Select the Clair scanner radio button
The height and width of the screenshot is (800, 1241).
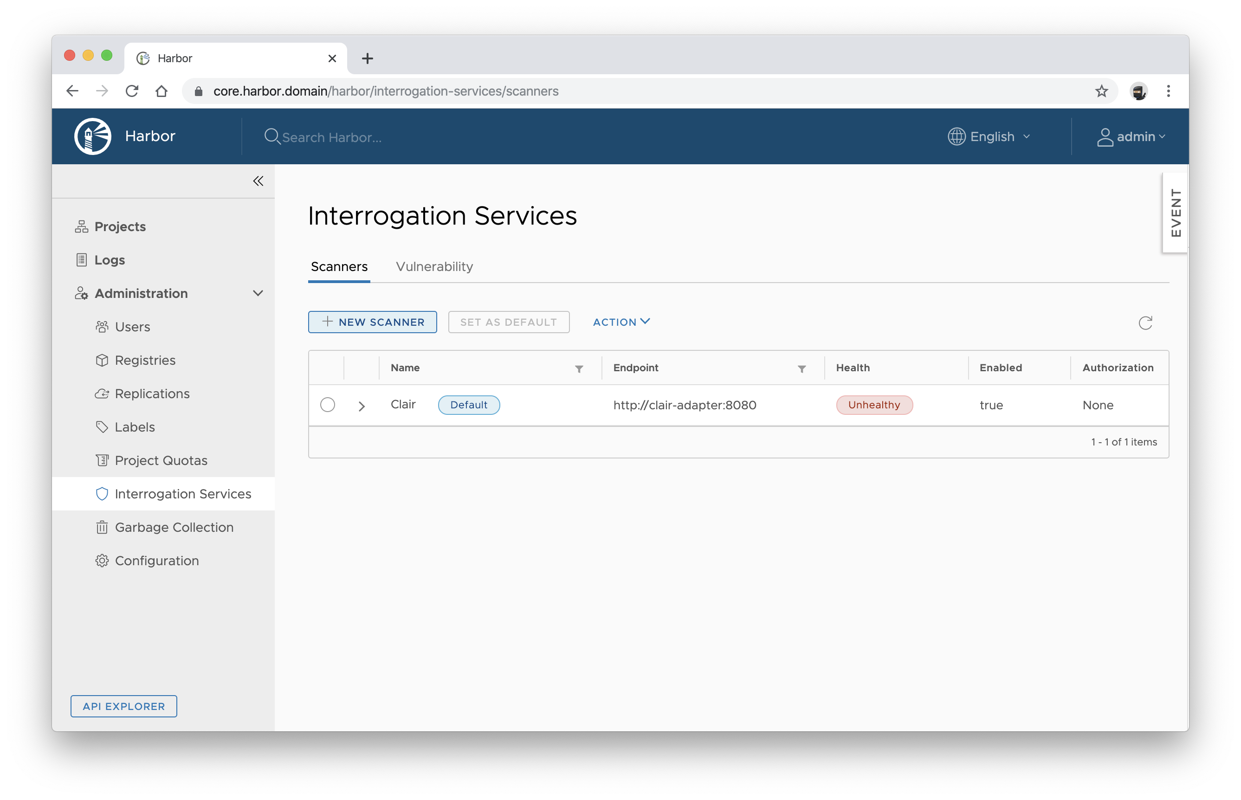pos(328,404)
